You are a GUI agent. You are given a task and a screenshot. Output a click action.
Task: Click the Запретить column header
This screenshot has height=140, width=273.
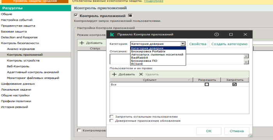click(235, 80)
